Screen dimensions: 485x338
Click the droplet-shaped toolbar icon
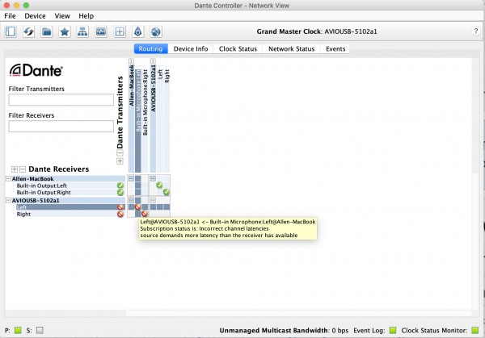click(138, 31)
